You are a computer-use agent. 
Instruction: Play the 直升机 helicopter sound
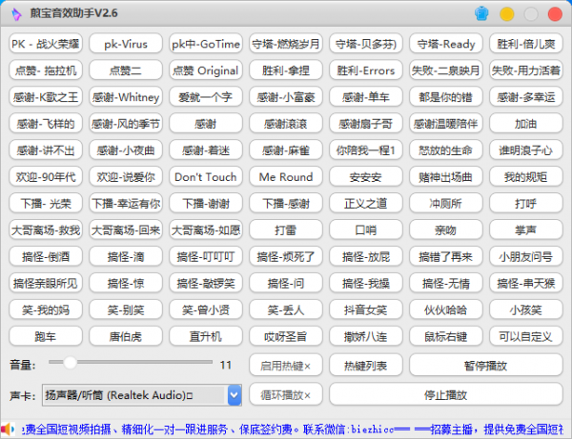[x=206, y=336]
